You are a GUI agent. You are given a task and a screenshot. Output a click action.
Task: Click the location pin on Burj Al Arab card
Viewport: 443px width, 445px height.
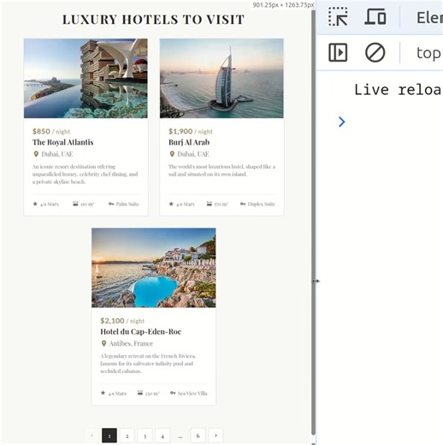coord(172,154)
